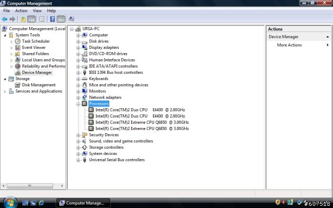Click the left pane horizontal scrollbar thumb
The image size is (333, 208).
pos(30,186)
